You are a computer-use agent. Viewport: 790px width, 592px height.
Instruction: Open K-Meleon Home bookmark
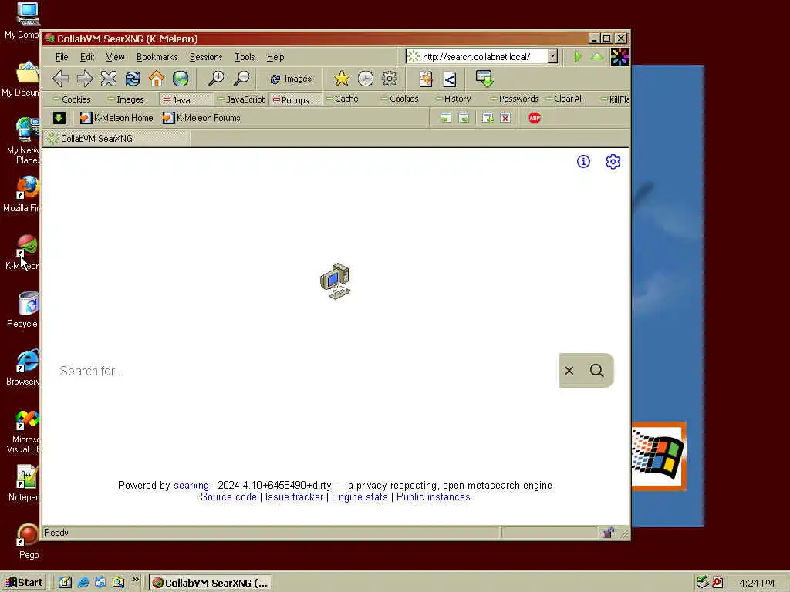click(116, 118)
